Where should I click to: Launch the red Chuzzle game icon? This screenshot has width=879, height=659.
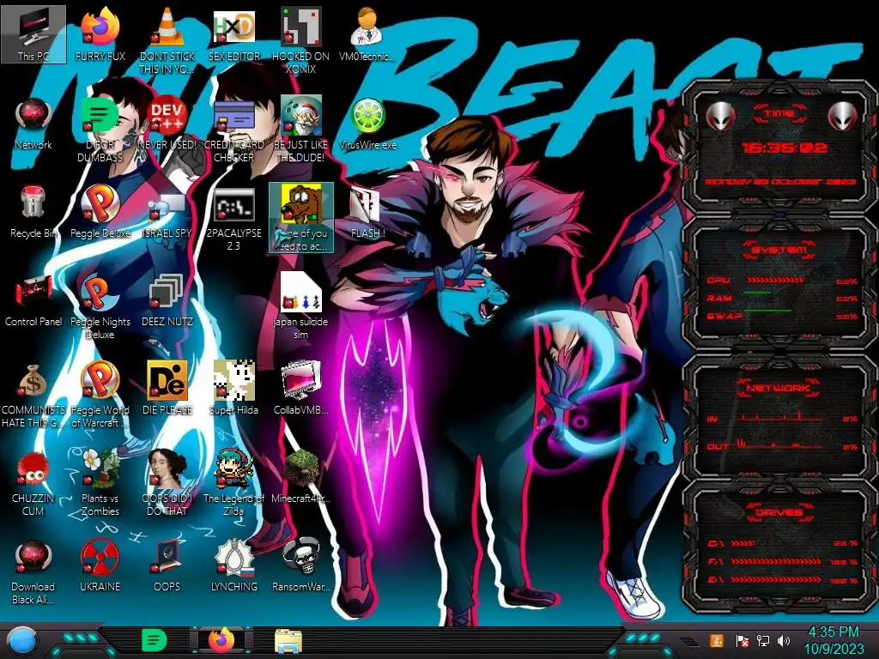[x=33, y=484]
